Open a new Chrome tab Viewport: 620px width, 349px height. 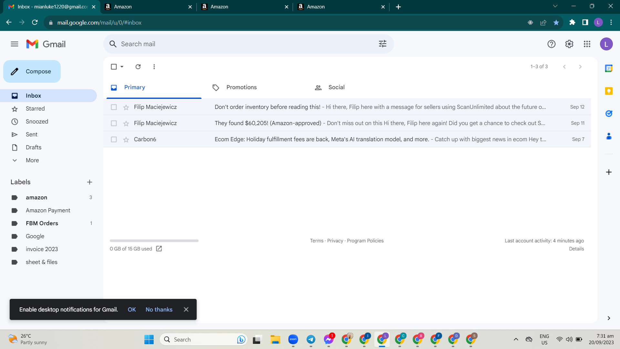398,7
